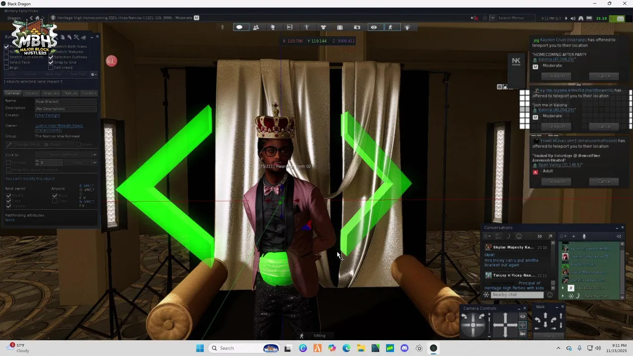Viewport: 633px width, 356px height.
Task: Switch to the Texture tab
Action: coord(70,93)
